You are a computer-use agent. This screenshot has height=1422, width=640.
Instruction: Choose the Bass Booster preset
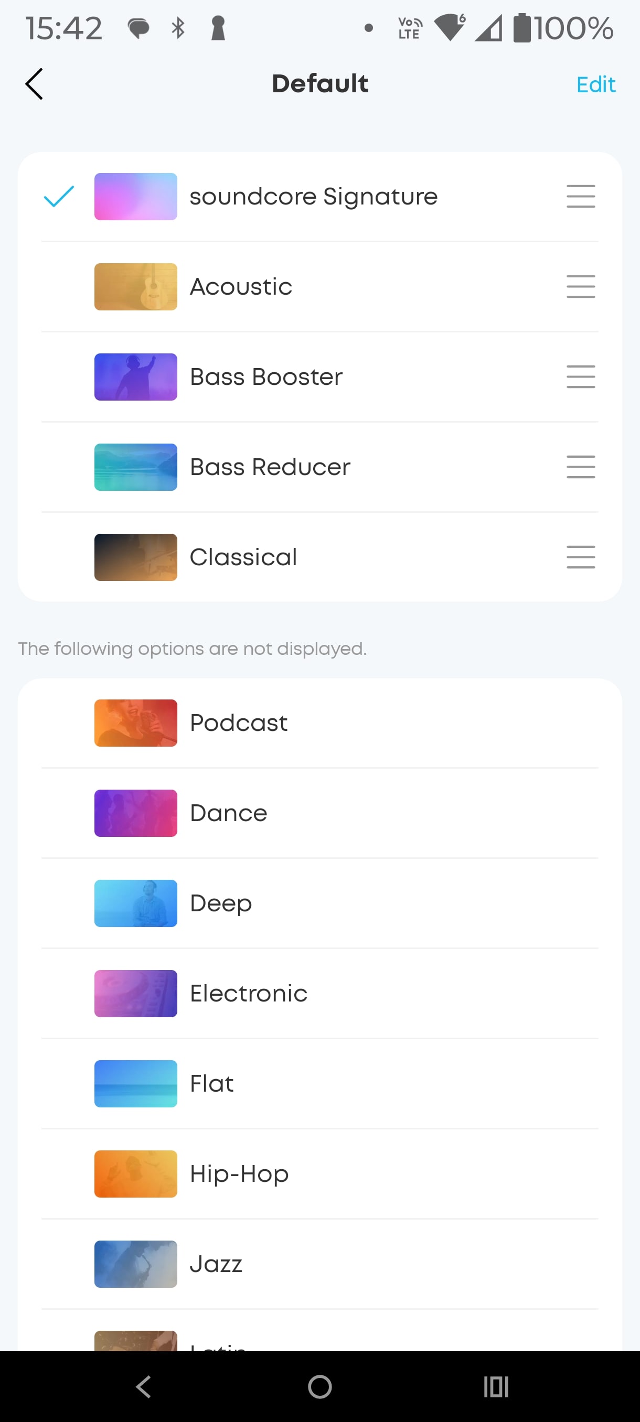tap(265, 377)
